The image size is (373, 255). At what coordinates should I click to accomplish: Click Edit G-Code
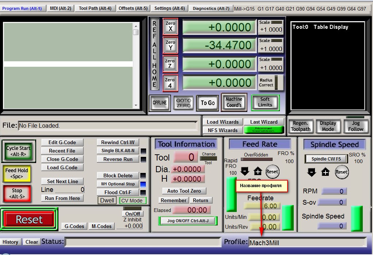(62, 142)
